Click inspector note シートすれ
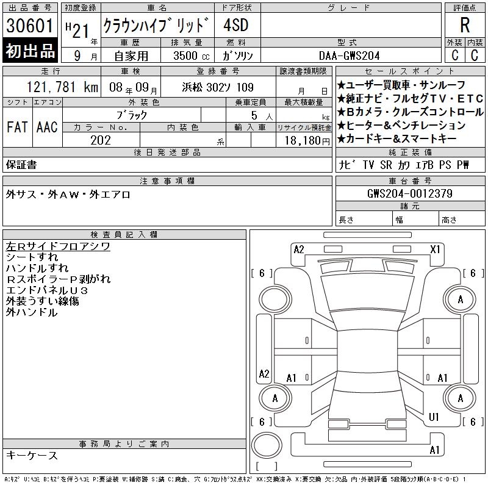This screenshot has height=488, width=488. click(32, 257)
